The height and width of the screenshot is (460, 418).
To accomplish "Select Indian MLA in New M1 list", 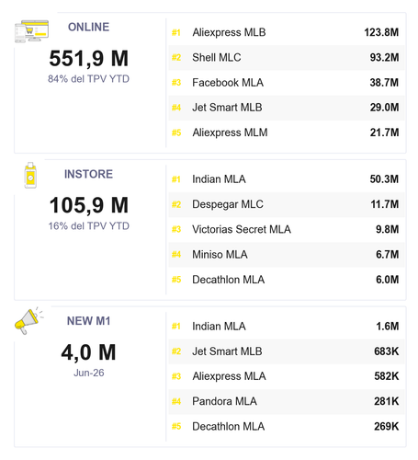I will click(x=287, y=327).
